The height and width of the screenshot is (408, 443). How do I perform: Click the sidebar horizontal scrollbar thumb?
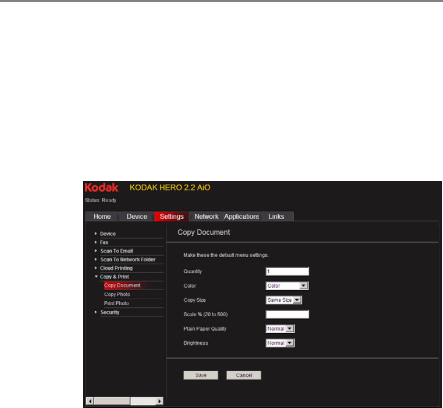click(x=112, y=401)
